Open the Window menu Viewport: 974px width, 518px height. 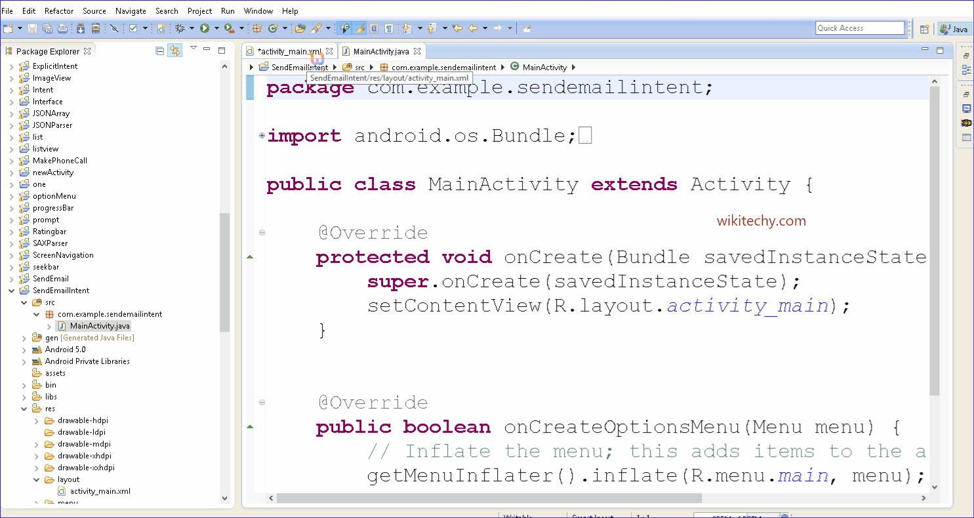(x=258, y=11)
